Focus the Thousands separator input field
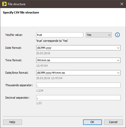This screenshot has height=128, width=126. [78, 85]
